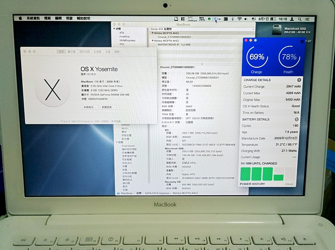Image resolution: width=335 pixels, height=250 pixels.
Task: Select WWAN in System Information sidebar
Action: (126, 125)
